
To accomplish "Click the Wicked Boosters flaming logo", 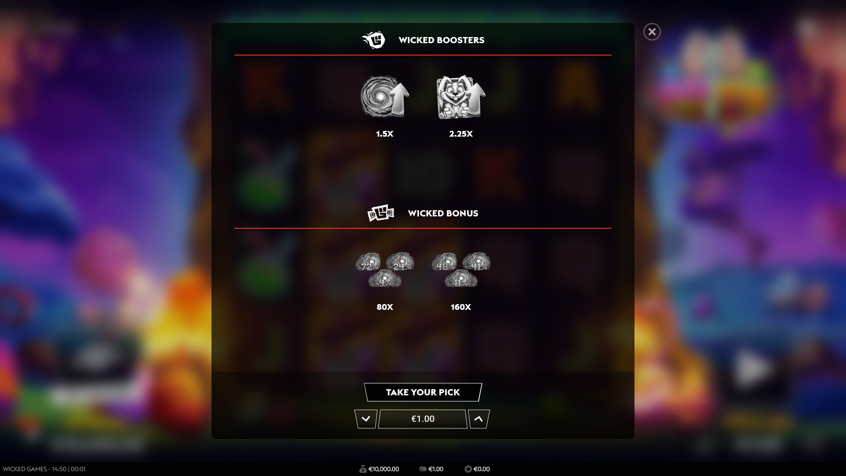I will [374, 40].
